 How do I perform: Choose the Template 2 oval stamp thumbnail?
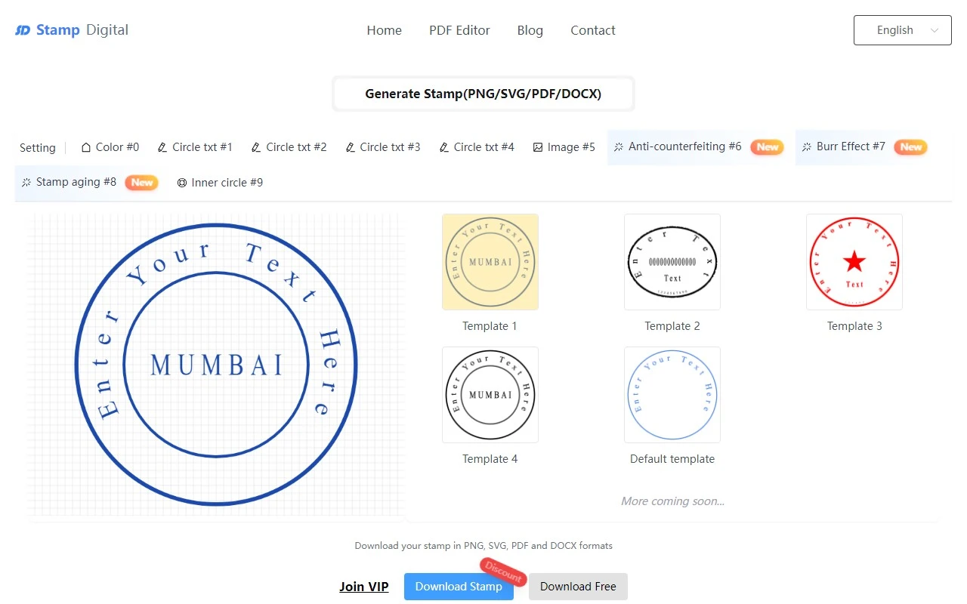[x=672, y=262]
